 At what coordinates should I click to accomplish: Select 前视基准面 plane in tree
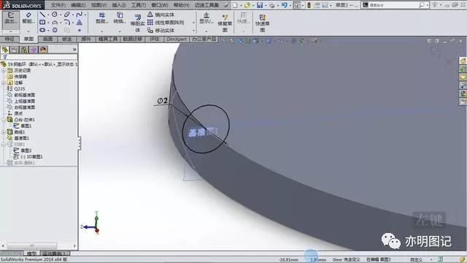pos(21,95)
